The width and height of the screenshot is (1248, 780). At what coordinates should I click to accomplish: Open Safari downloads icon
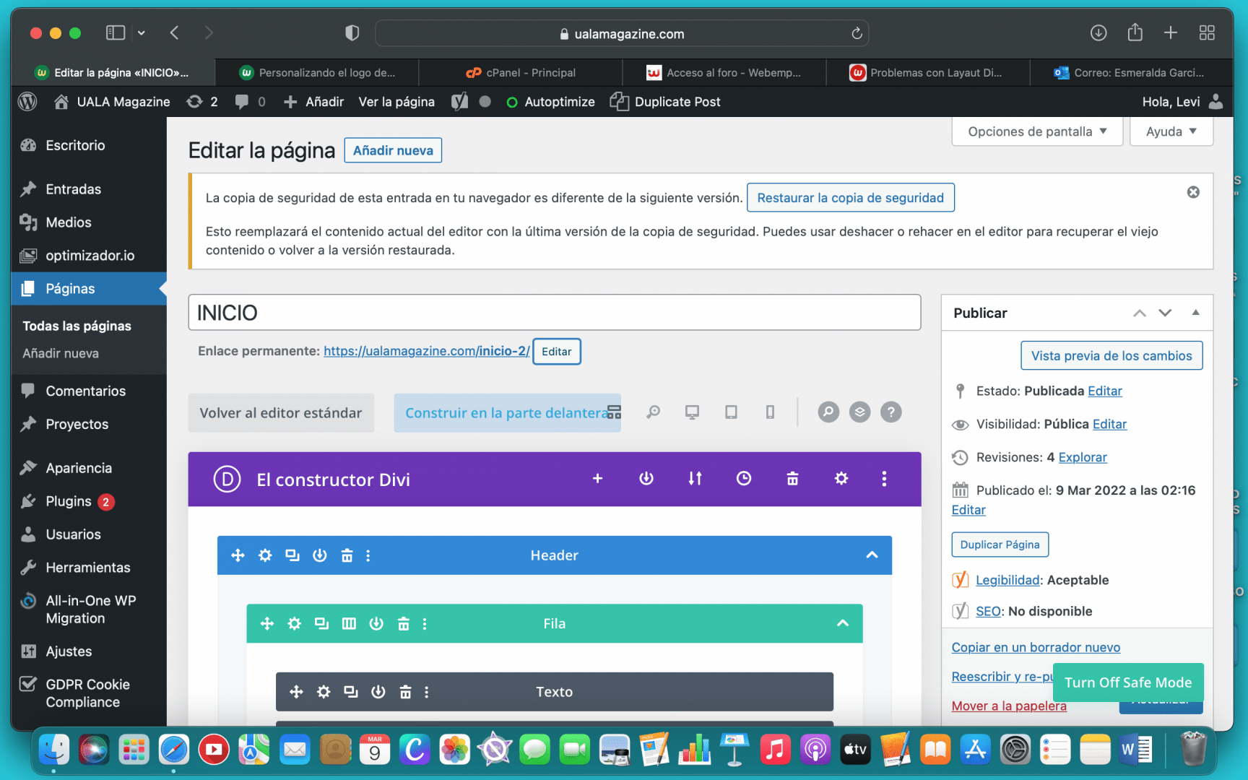1098,32
